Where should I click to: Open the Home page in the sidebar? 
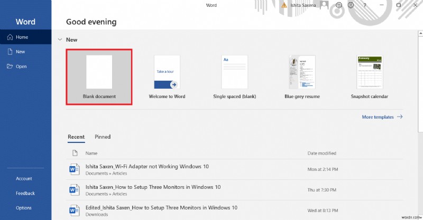pos(25,37)
